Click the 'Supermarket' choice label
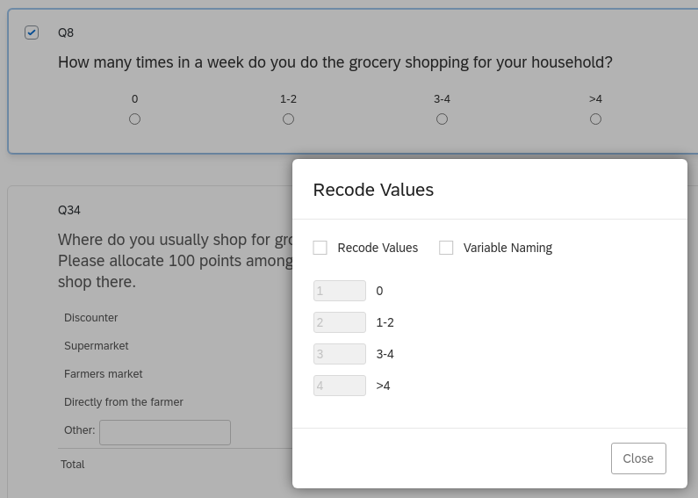Image resolution: width=698 pixels, height=498 pixels. 97,346
